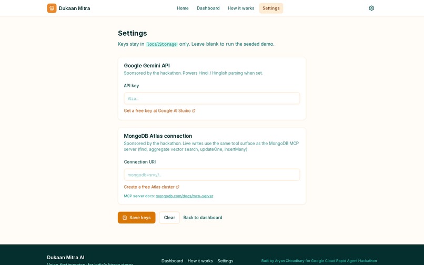Focus the MongoDB Connection URI field
The width and height of the screenshot is (424, 265).
tap(211, 175)
